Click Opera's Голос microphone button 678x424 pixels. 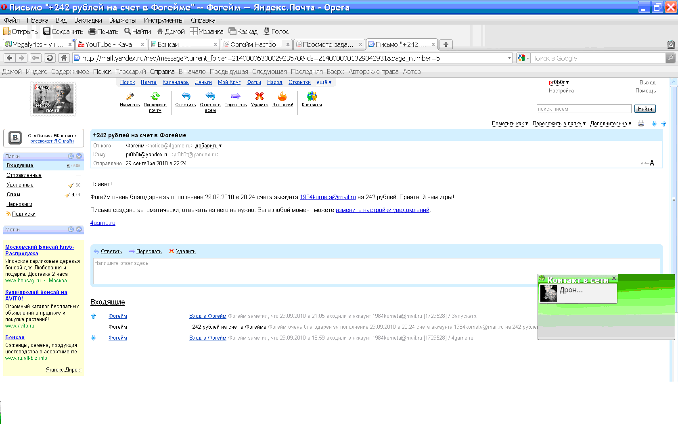(x=276, y=31)
